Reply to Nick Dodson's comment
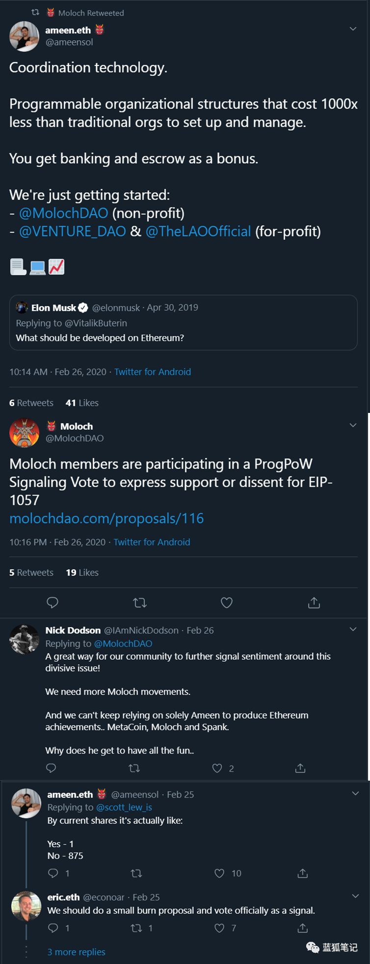Image resolution: width=370 pixels, height=964 pixels. click(51, 768)
